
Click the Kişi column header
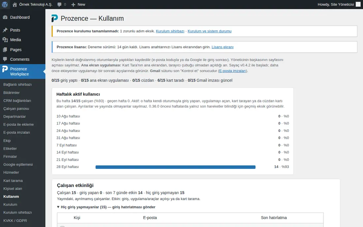(x=77, y=218)
